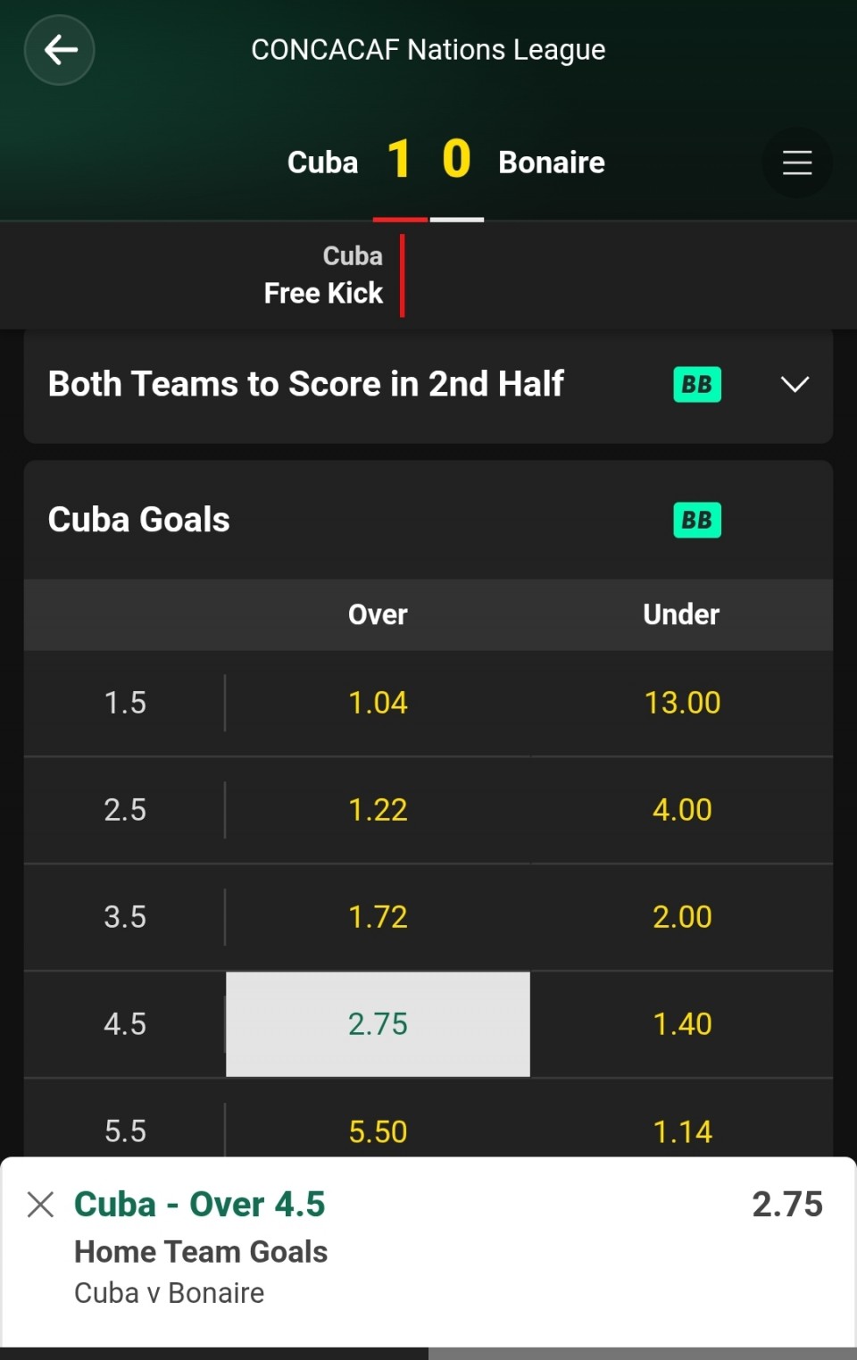This screenshot has width=857, height=1360.
Task: Tap the BB badge on Cuba Goals
Action: (697, 520)
